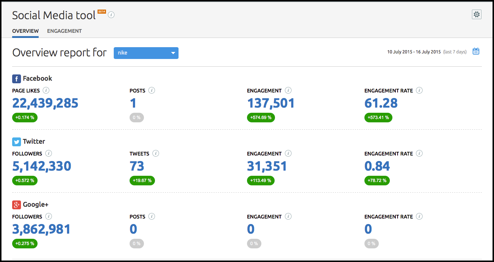Select the Overview tab
This screenshot has width=494, height=262.
click(25, 31)
